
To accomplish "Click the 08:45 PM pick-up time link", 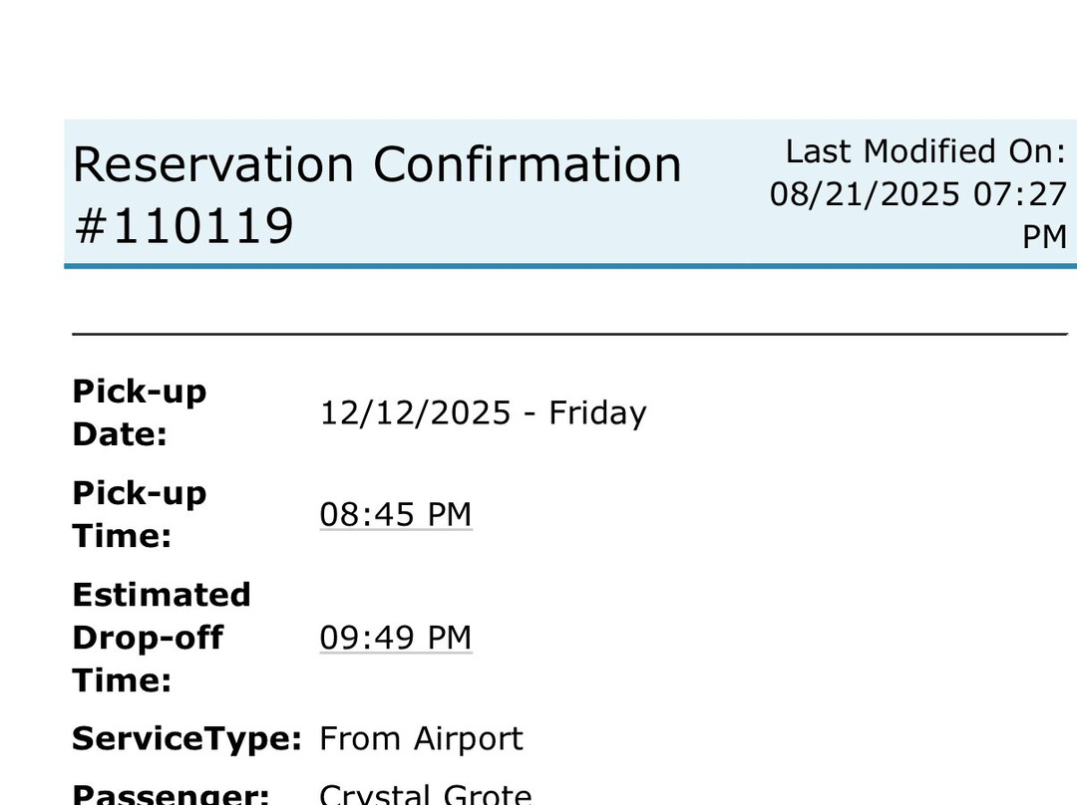I will point(395,514).
